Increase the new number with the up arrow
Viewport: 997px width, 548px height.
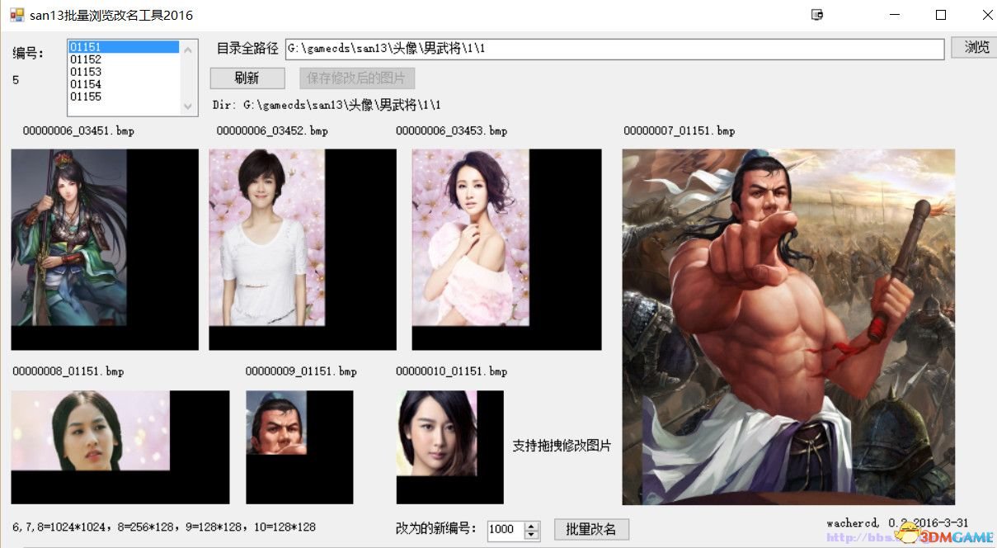[x=532, y=527]
